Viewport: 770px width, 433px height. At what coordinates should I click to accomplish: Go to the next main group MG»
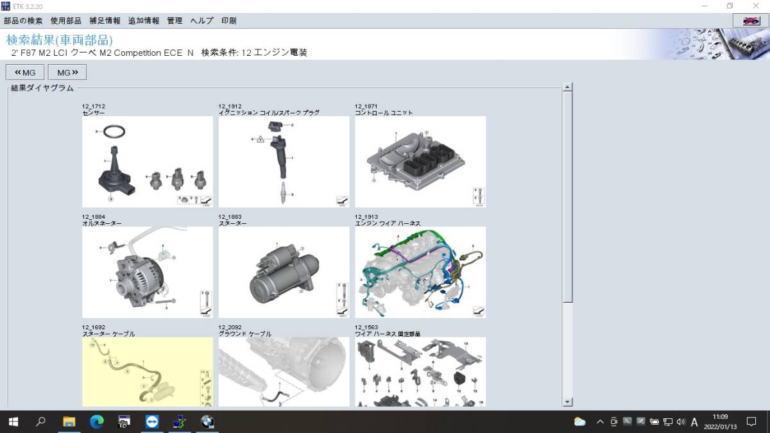67,72
